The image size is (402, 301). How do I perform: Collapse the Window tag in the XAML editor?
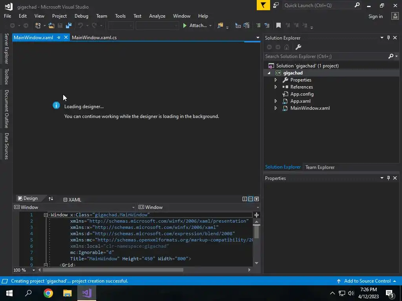pyautogui.click(x=46, y=215)
